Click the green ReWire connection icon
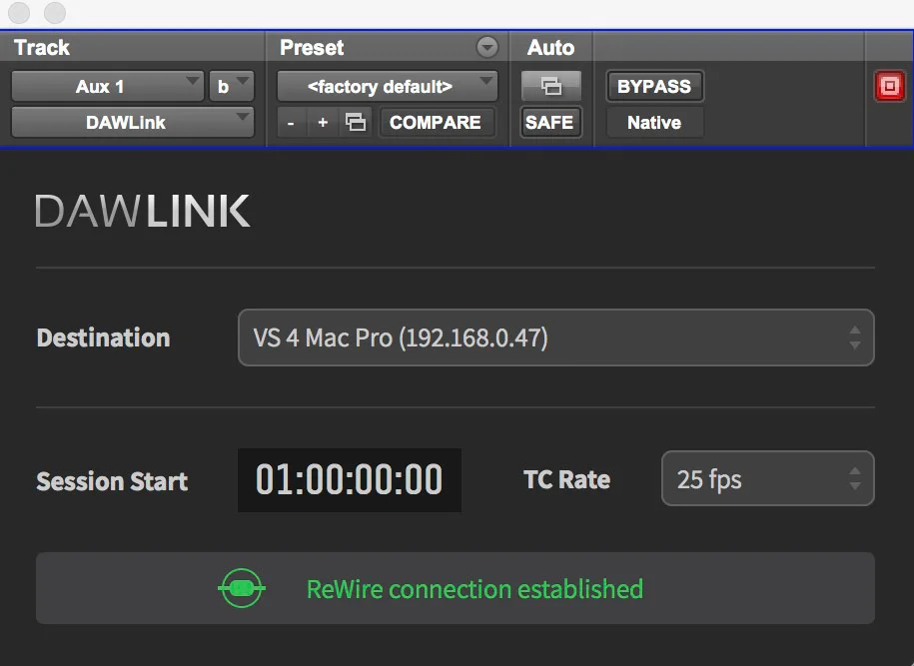 point(242,588)
